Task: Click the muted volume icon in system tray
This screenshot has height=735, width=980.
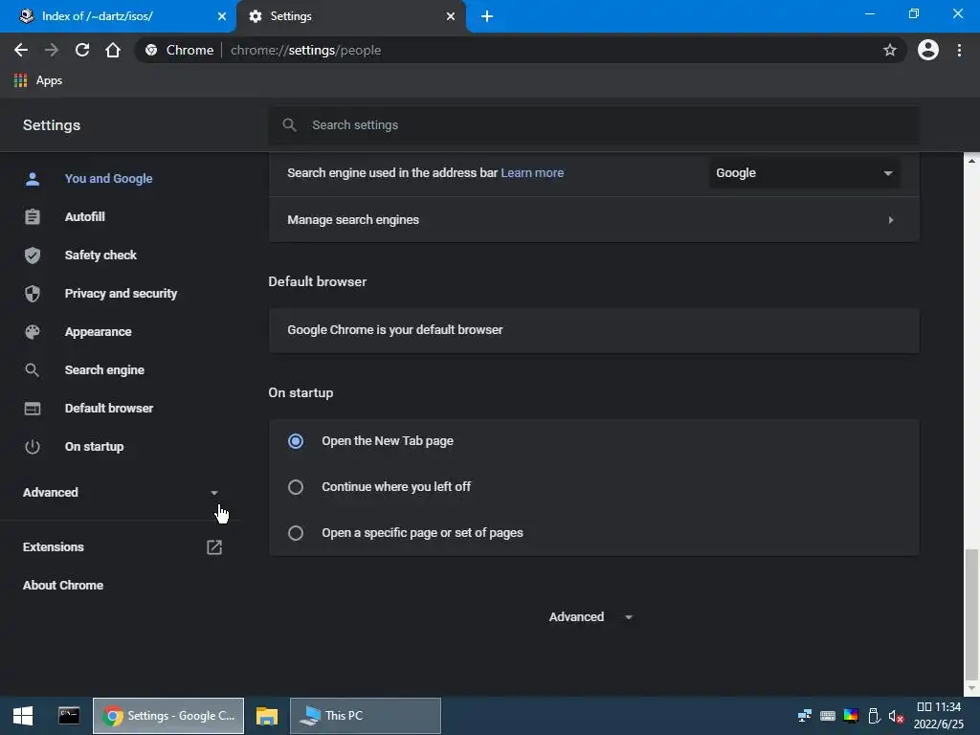Action: coord(896,716)
